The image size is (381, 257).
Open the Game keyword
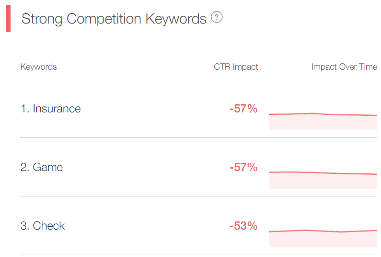point(47,167)
